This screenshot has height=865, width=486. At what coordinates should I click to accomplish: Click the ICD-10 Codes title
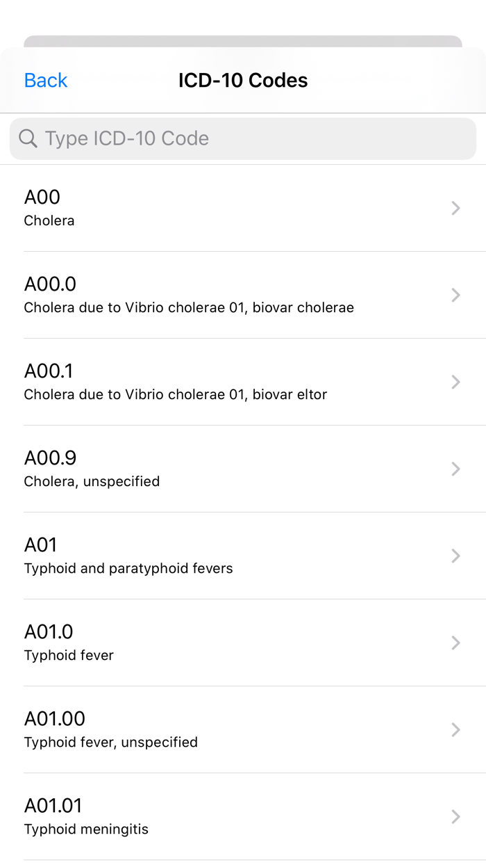point(243,80)
